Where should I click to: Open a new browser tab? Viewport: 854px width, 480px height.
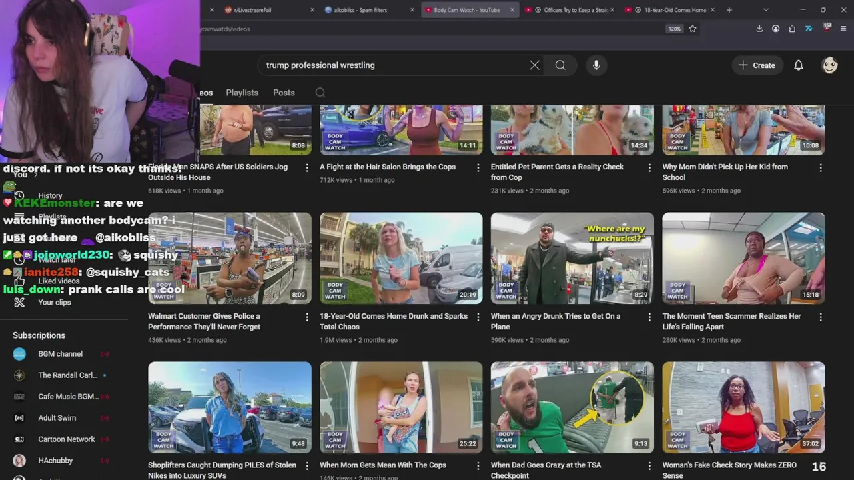click(x=729, y=10)
